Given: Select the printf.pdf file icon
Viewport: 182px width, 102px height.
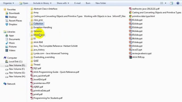Looking at the screenshot, I should pyautogui.click(x=32, y=94).
